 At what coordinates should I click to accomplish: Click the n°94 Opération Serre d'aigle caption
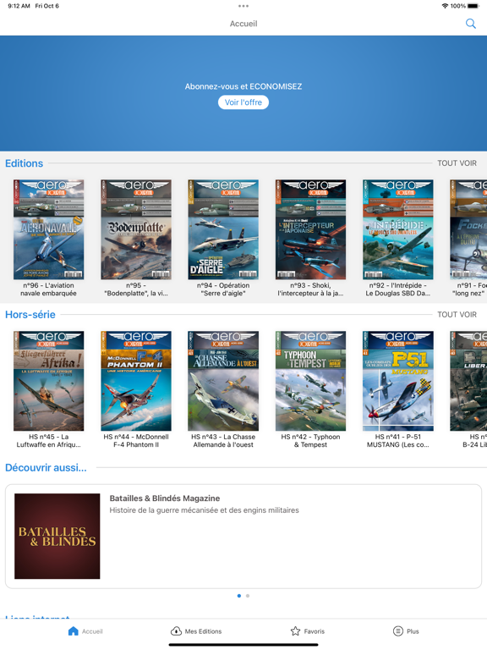tap(223, 289)
